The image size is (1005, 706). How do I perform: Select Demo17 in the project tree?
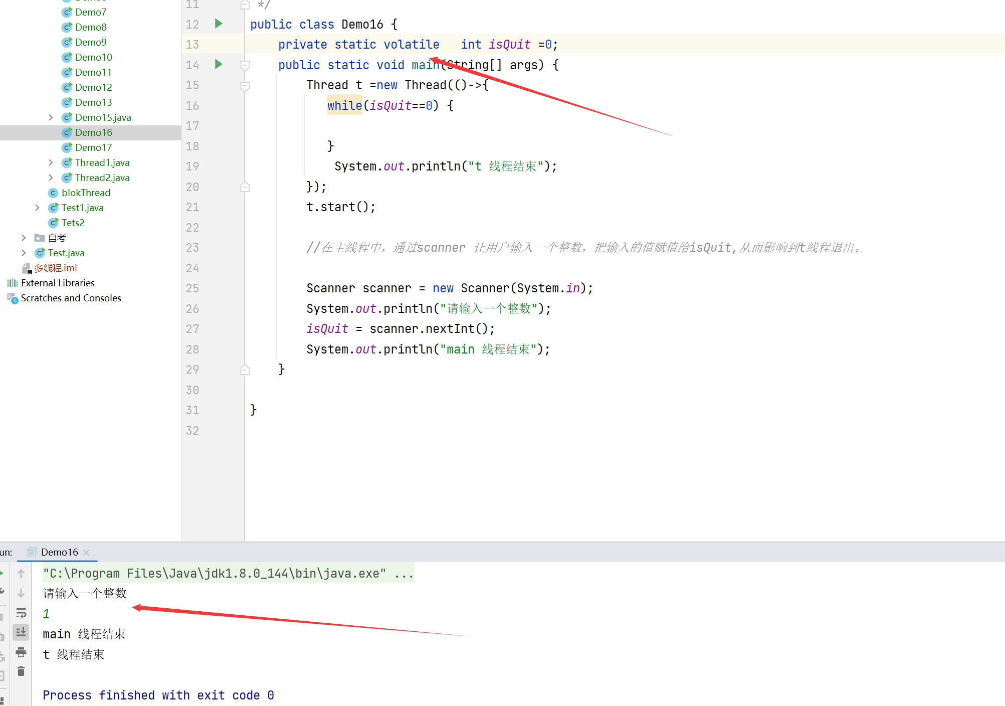[94, 147]
